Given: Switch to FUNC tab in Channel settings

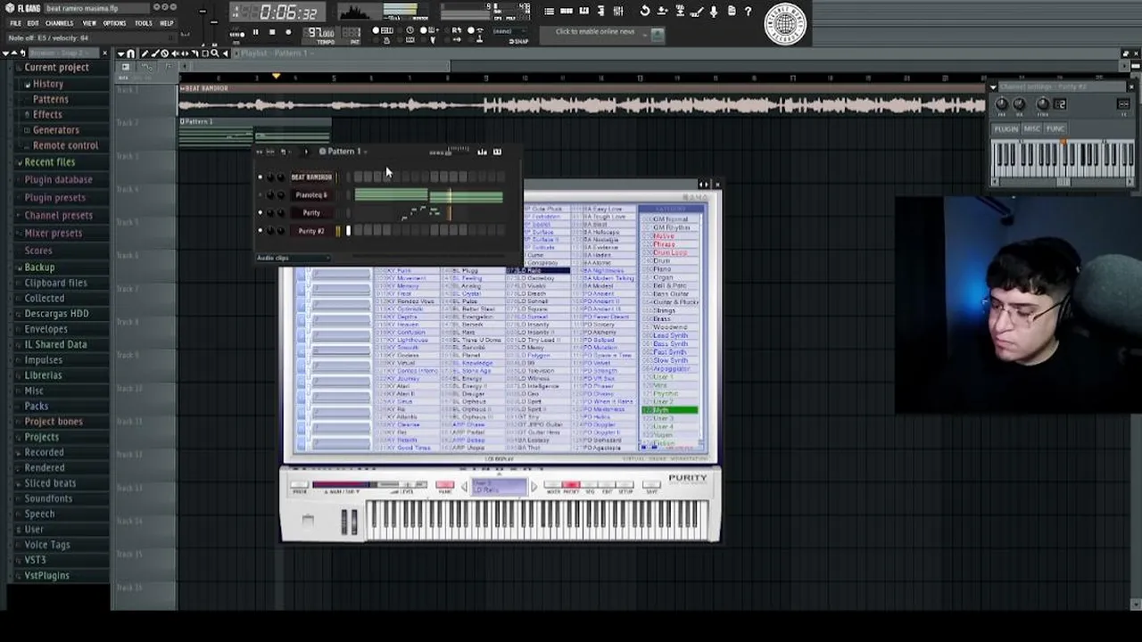Looking at the screenshot, I should (x=1055, y=129).
